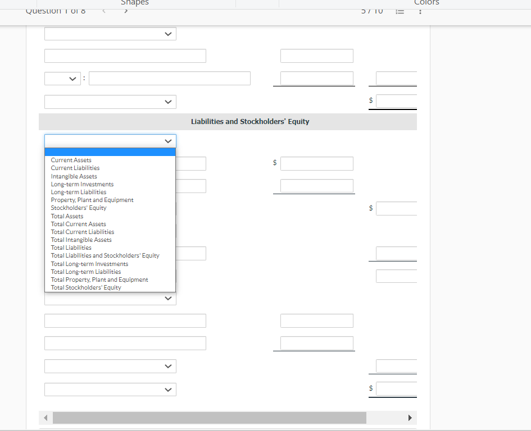Click the dollar amount input field near the top
This screenshot has height=431, width=531.
(x=396, y=100)
